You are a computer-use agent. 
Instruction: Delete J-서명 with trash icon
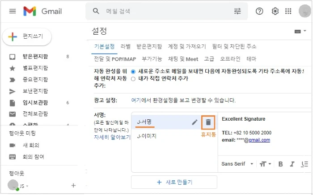[208, 122]
